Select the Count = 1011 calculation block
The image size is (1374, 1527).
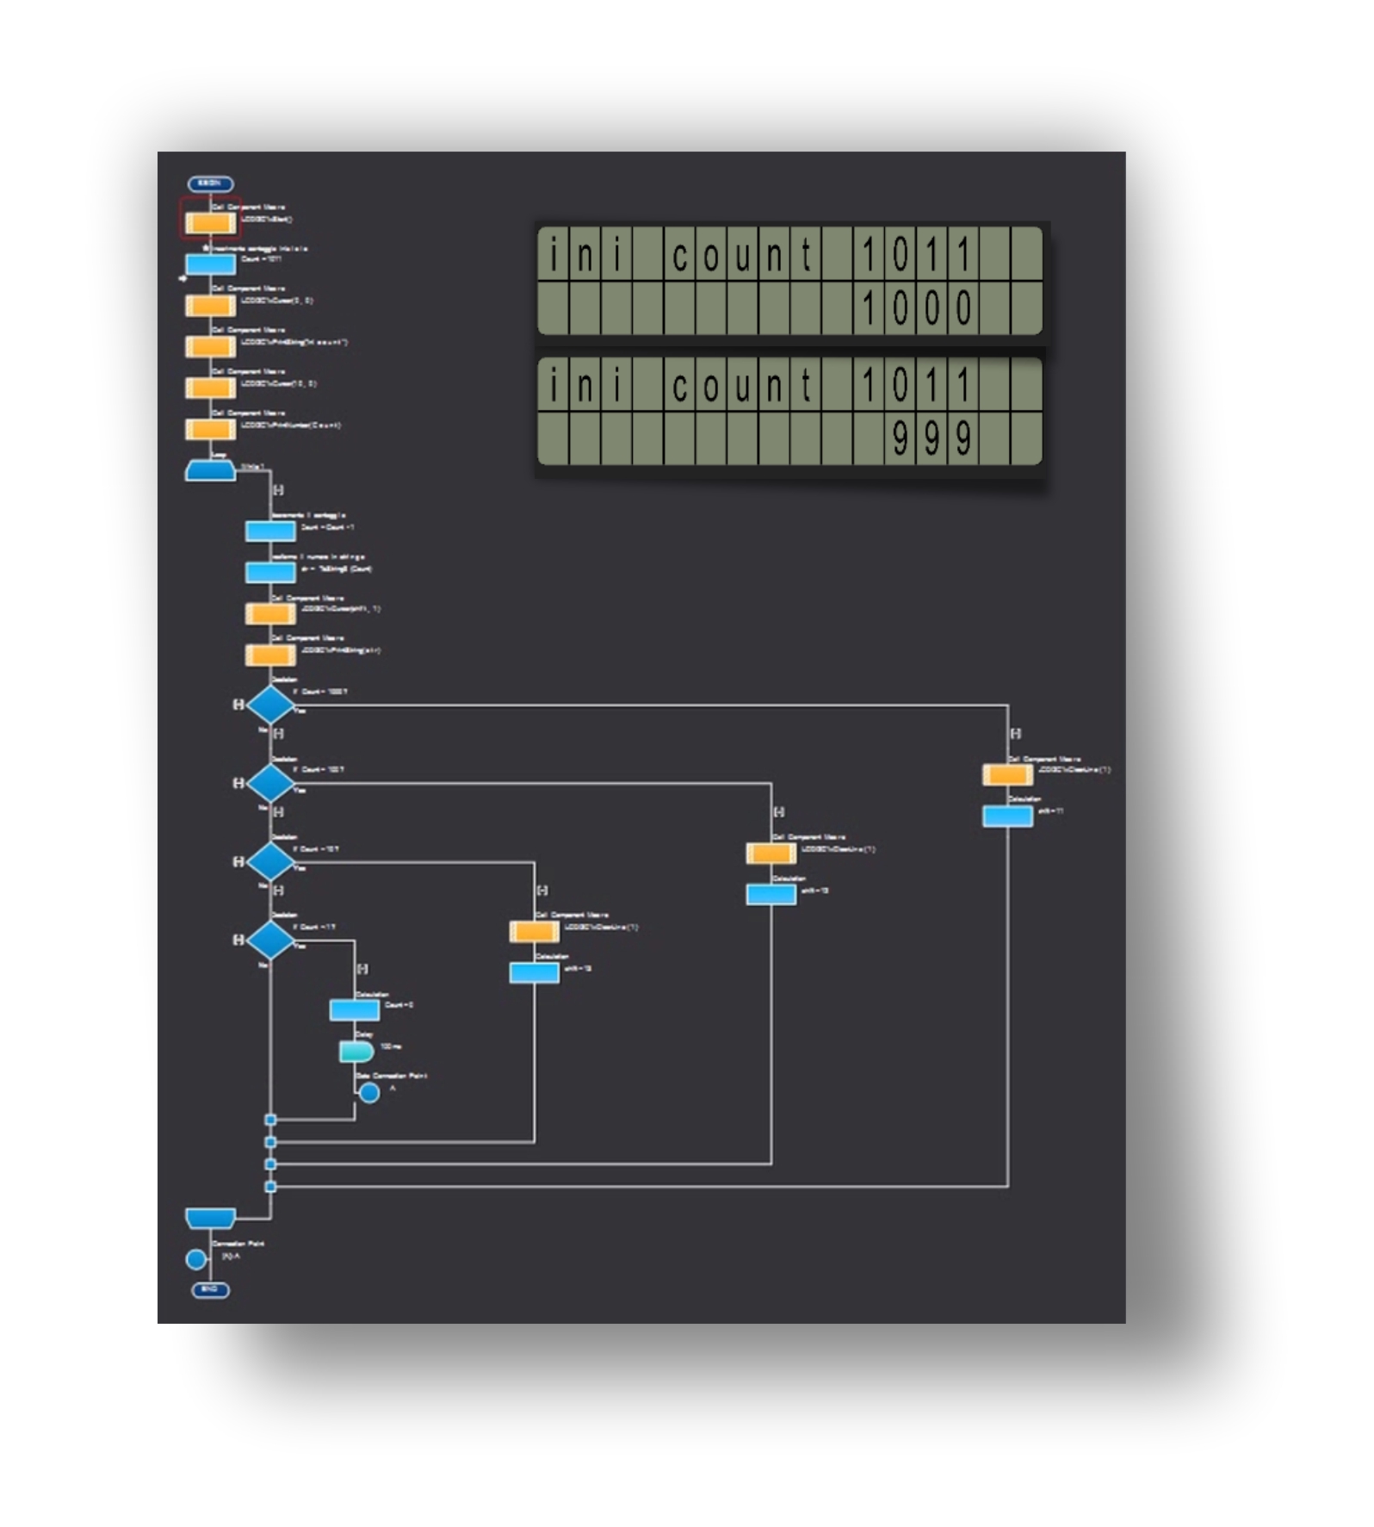click(x=211, y=264)
